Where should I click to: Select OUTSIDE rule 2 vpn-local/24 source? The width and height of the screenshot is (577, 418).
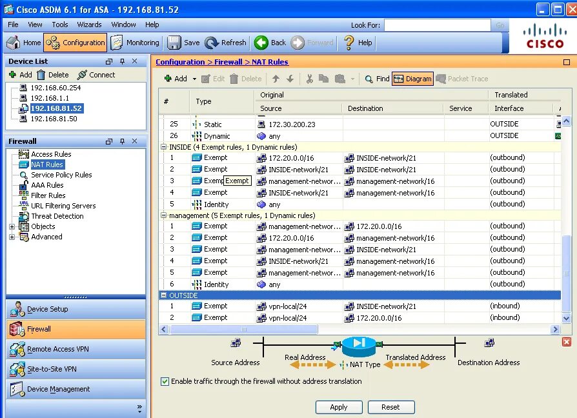tap(287, 317)
